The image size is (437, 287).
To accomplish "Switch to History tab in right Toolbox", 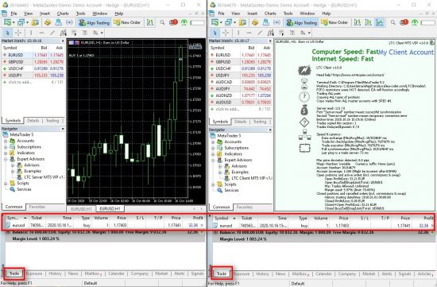I will [262, 274].
